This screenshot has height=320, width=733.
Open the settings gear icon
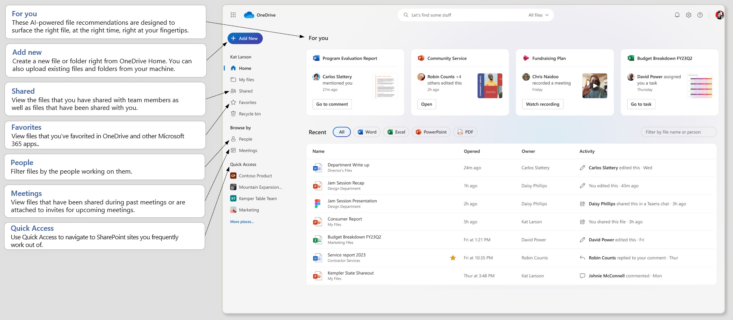point(688,15)
